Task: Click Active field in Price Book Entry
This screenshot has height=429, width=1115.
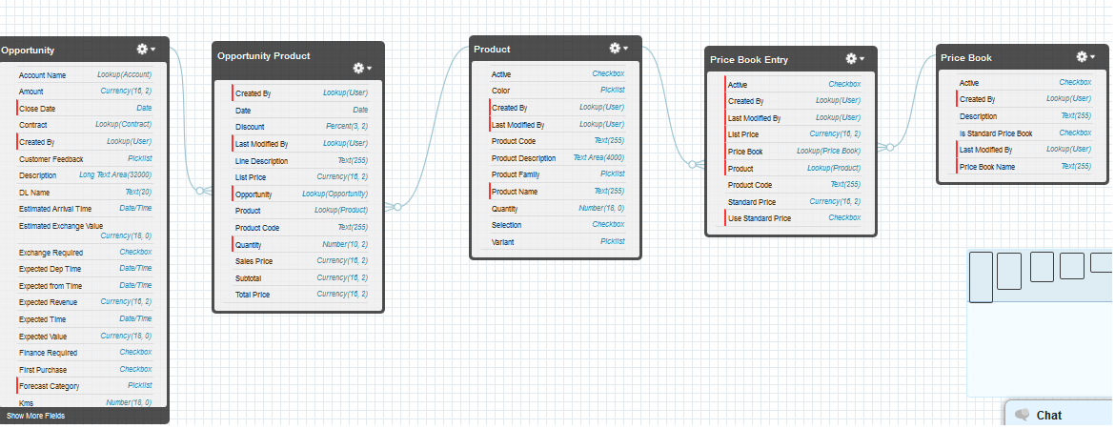Action: pyautogui.click(x=794, y=85)
